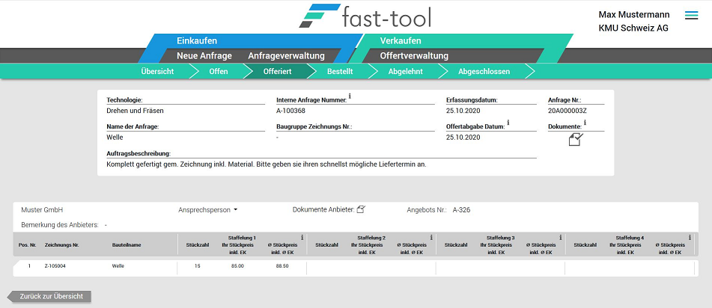Click the Staffelung 2 info icon
The image size is (712, 308).
[x=431, y=238]
